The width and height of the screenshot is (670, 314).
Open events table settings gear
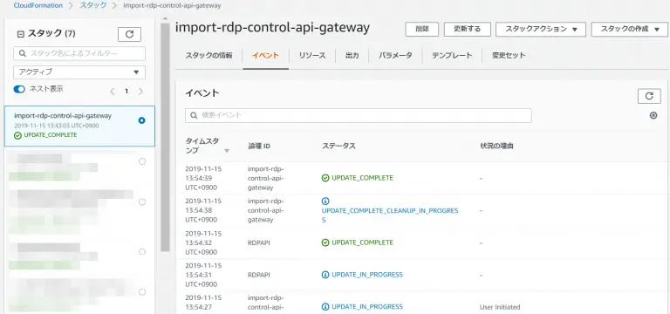[x=653, y=115]
